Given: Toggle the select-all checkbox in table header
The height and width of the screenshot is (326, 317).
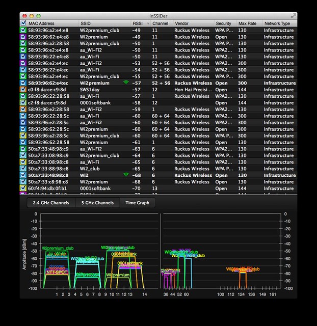Looking at the screenshot, I should point(23,23).
